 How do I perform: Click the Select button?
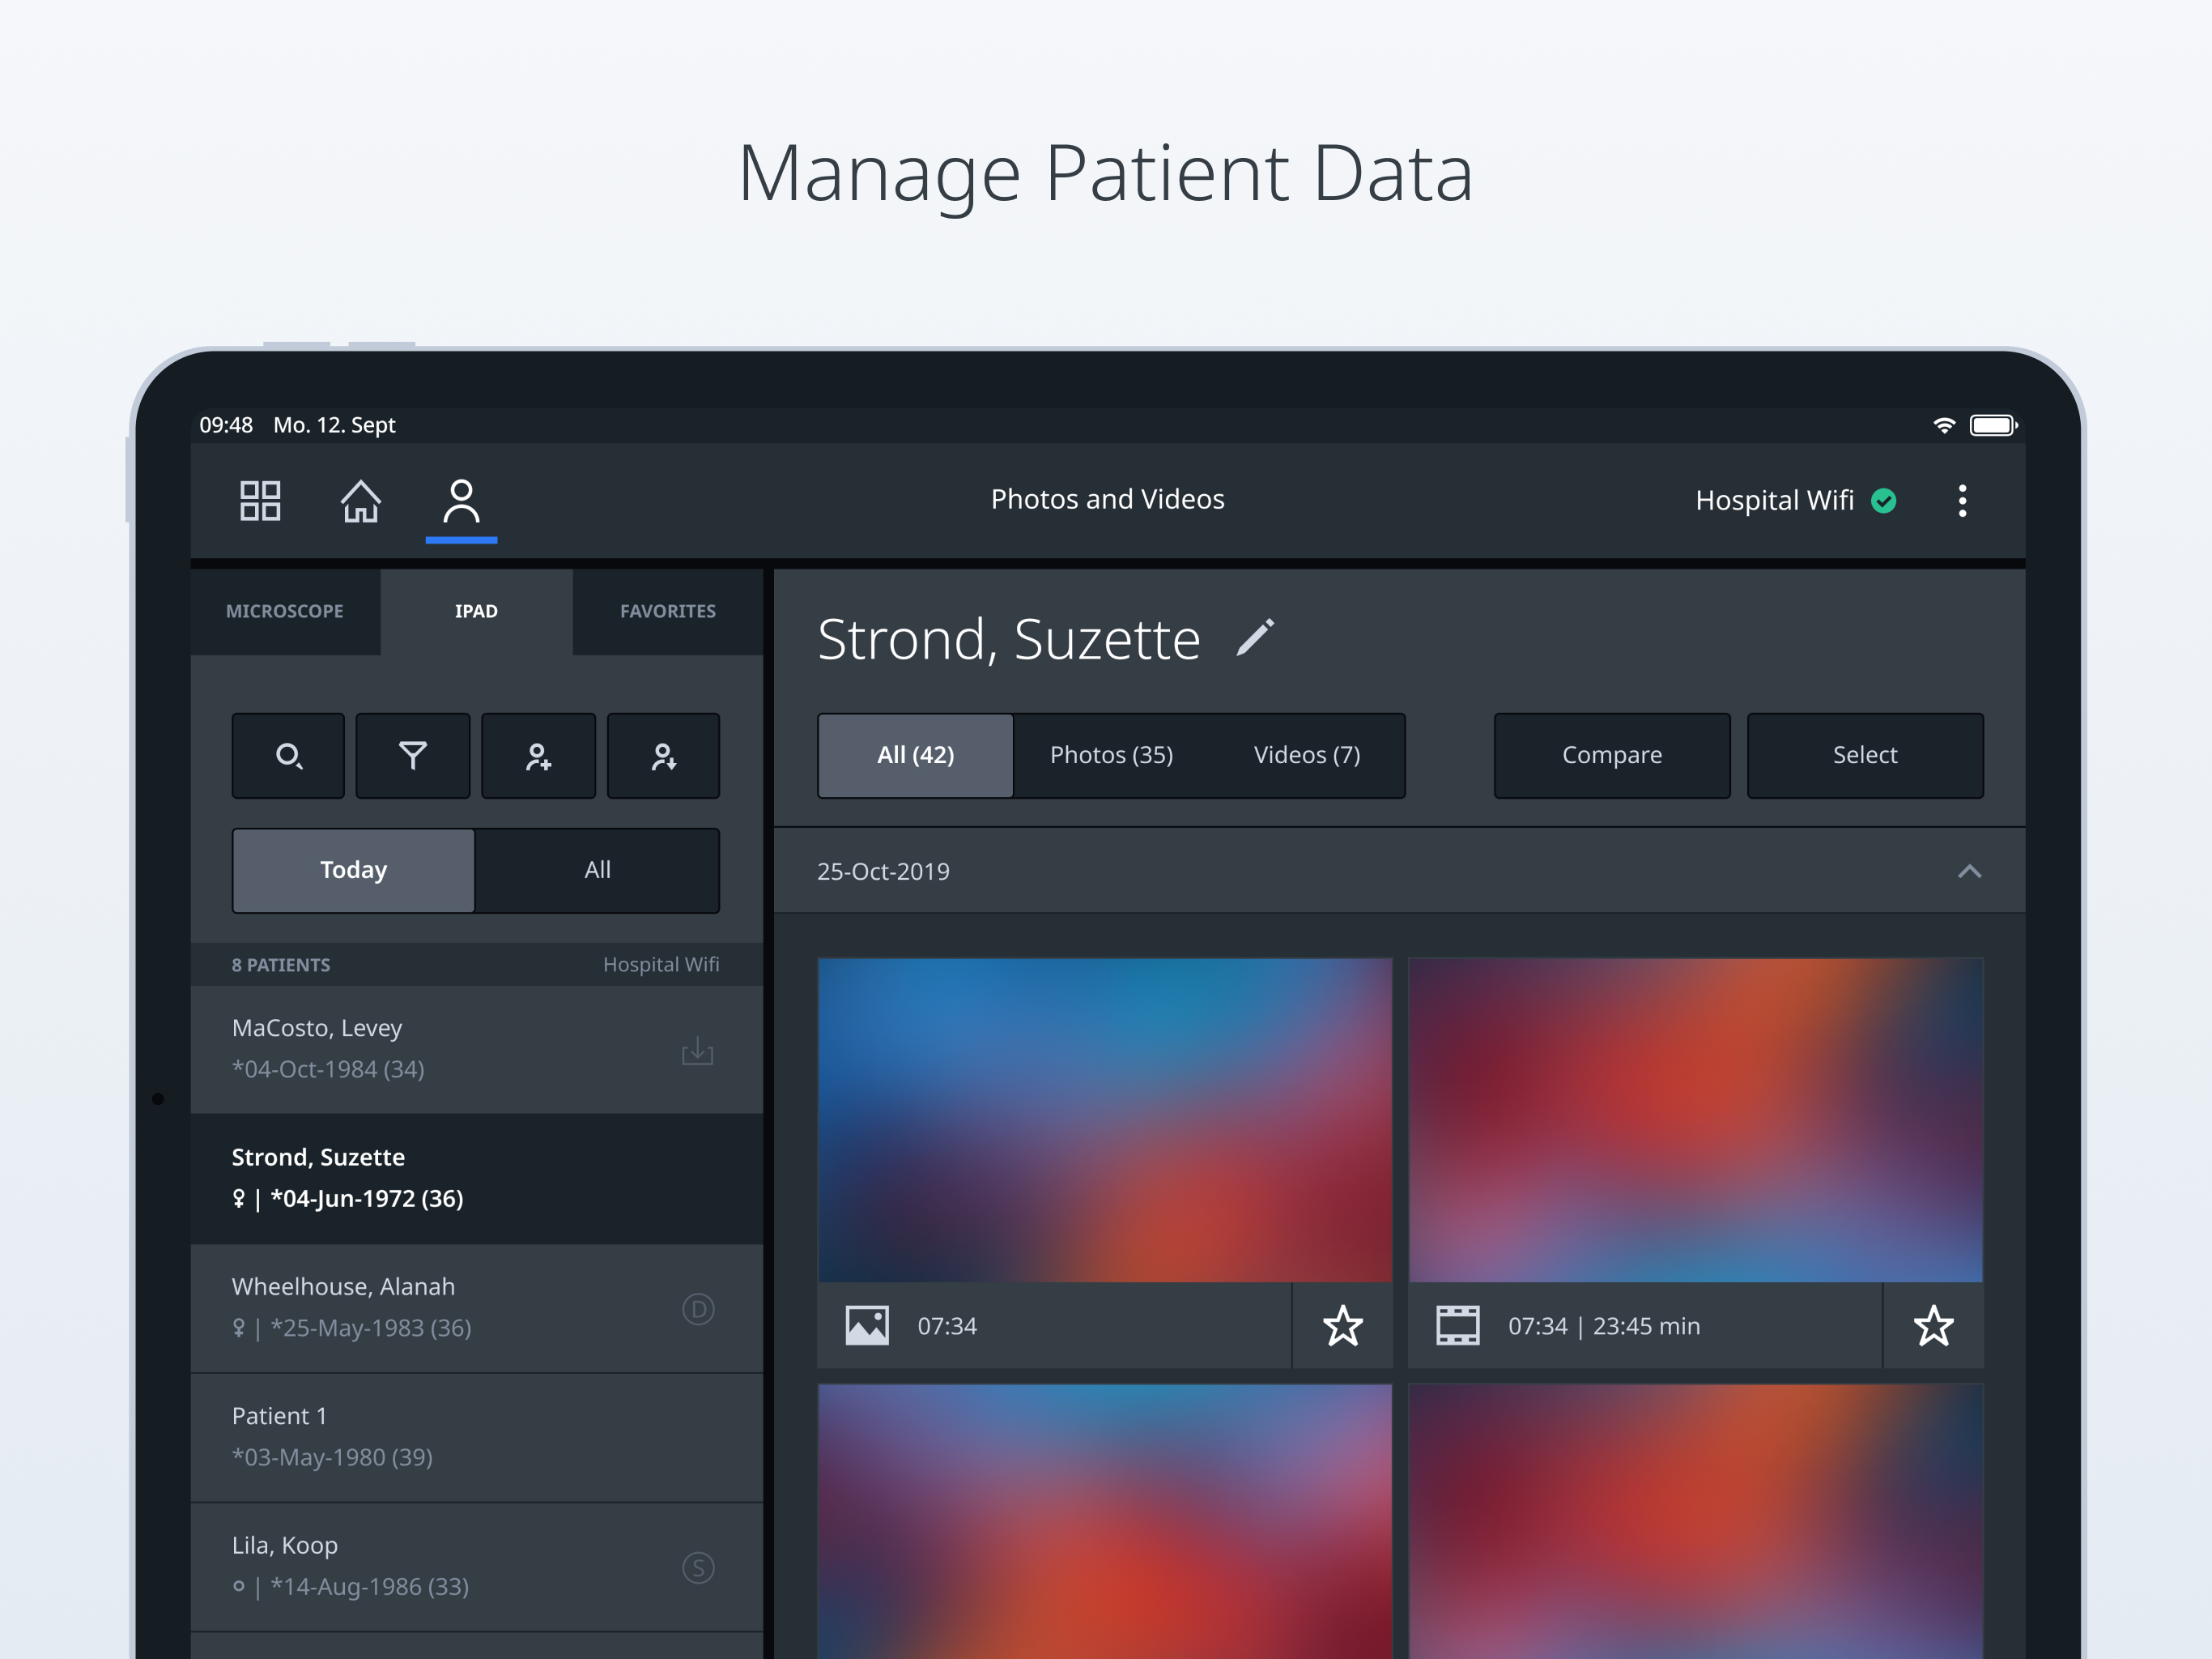[x=1865, y=756]
